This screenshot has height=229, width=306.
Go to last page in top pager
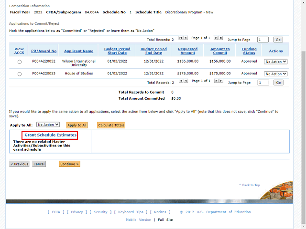click(x=221, y=38)
